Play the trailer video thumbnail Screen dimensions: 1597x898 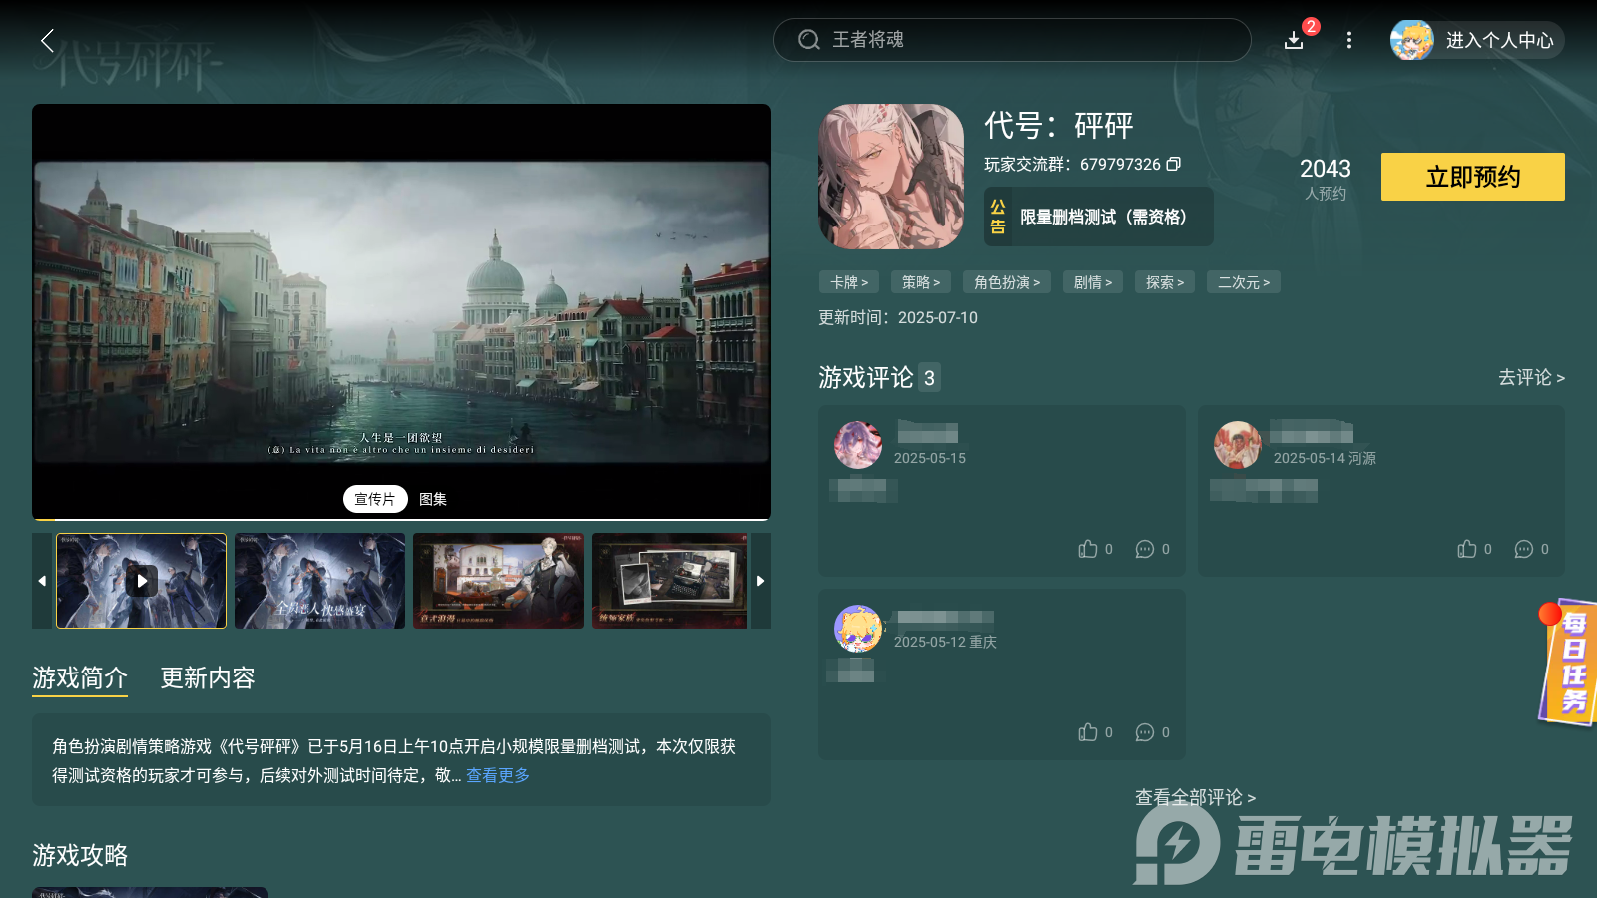point(142,581)
